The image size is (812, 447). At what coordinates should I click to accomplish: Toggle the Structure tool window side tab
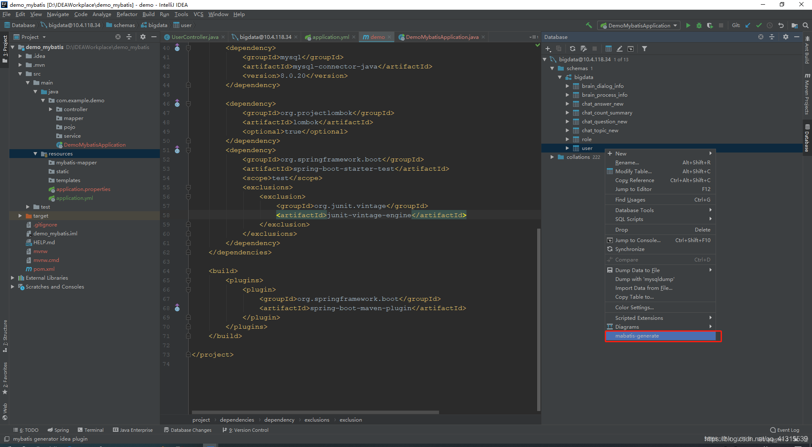tap(5, 336)
